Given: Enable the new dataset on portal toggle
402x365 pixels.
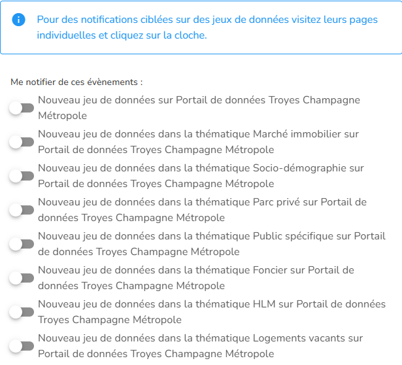Looking at the screenshot, I should 22,108.
